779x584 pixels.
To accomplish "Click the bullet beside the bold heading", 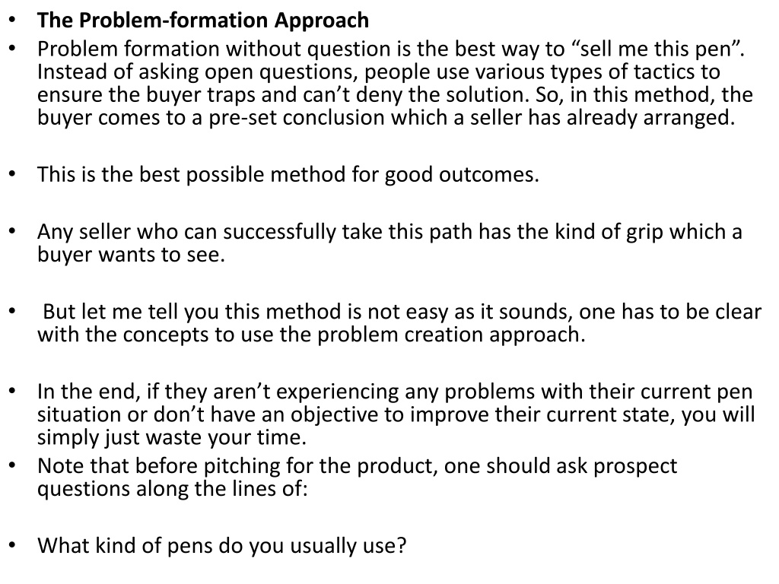I will [x=12, y=21].
